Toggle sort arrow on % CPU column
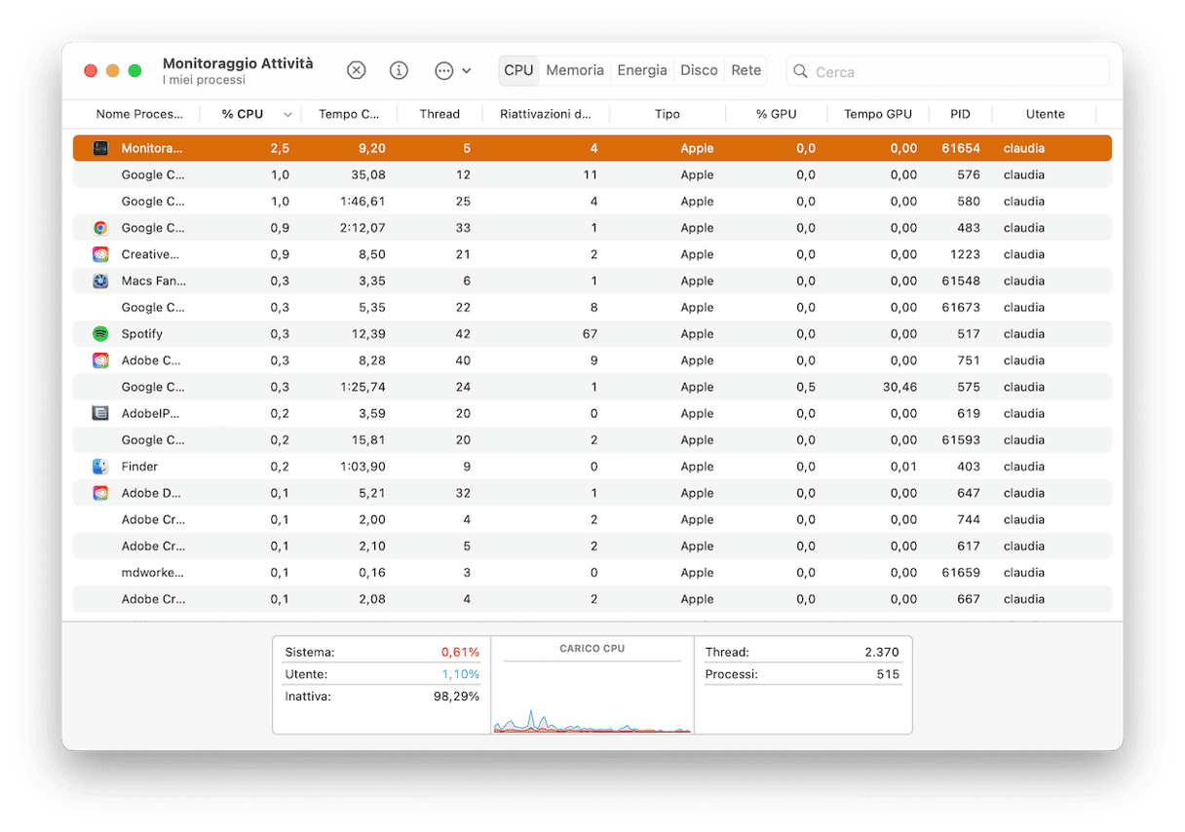 pyautogui.click(x=287, y=115)
